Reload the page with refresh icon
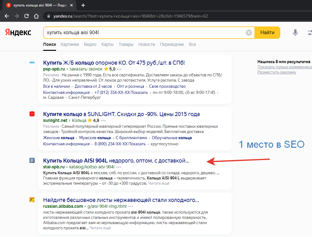 pos(26,16)
